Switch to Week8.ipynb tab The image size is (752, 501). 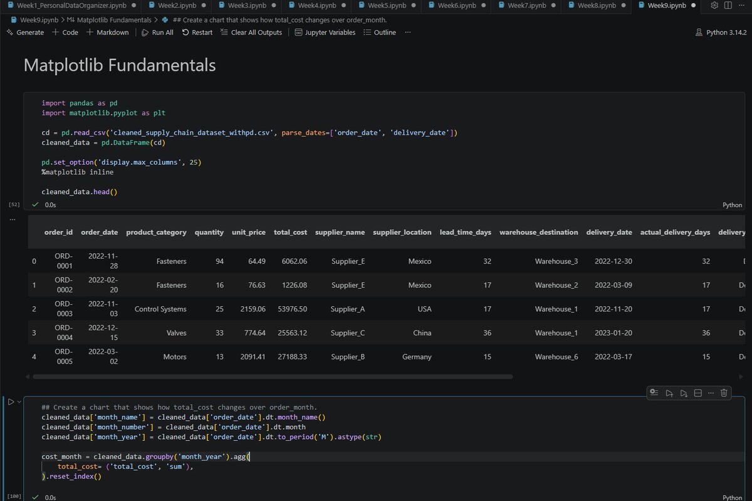pyautogui.click(x=597, y=5)
